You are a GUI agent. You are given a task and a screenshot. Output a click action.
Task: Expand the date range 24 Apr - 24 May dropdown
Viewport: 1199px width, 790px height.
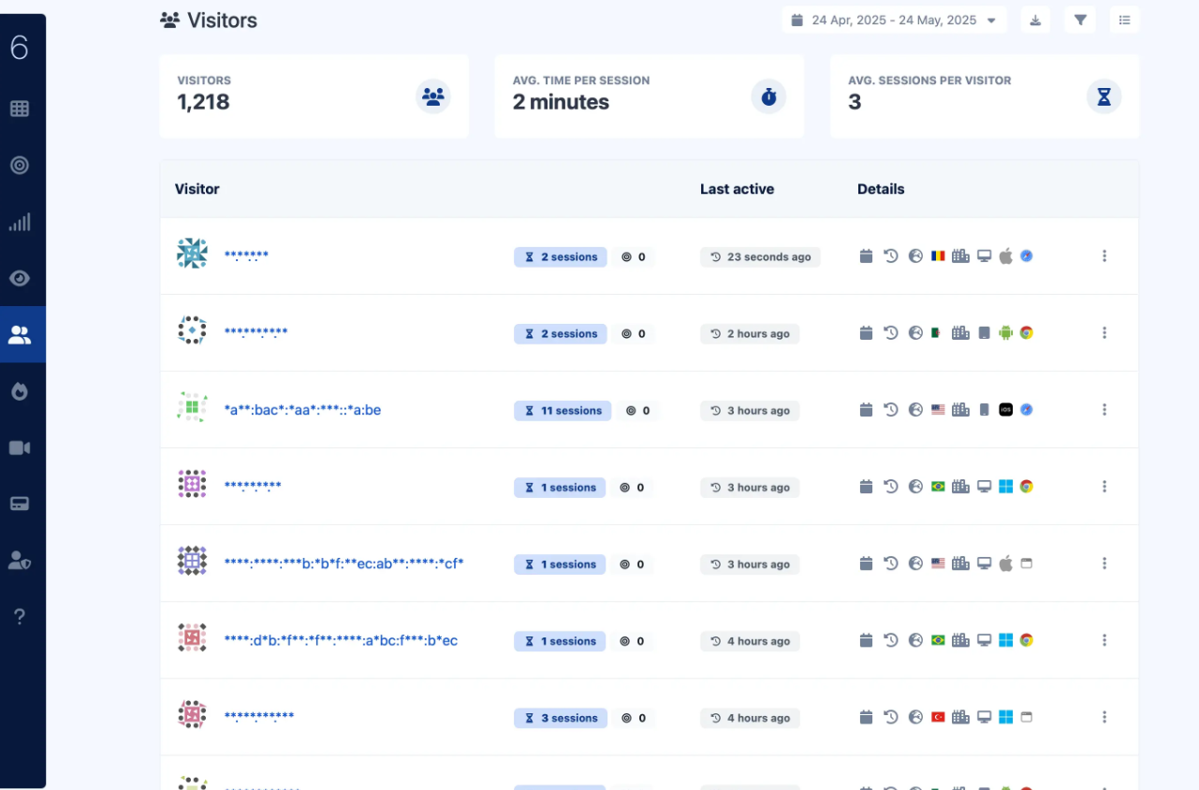[x=894, y=20]
